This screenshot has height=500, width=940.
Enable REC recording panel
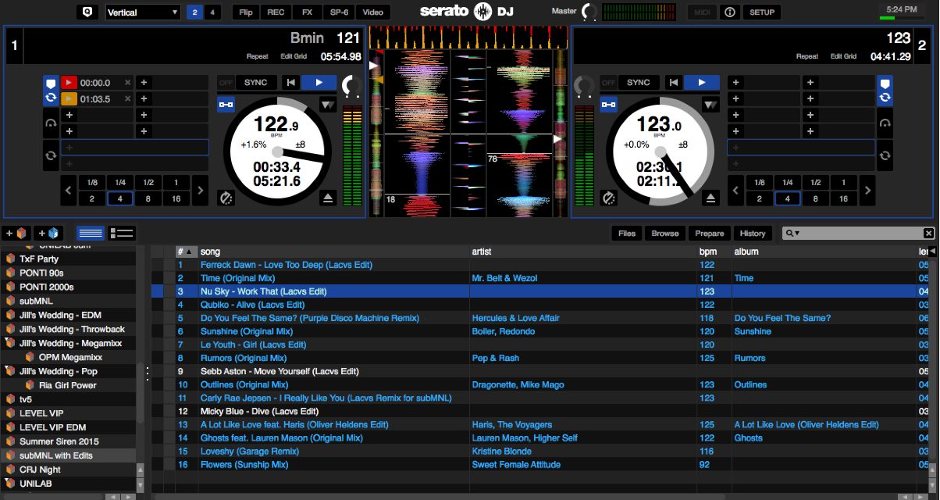tap(275, 12)
